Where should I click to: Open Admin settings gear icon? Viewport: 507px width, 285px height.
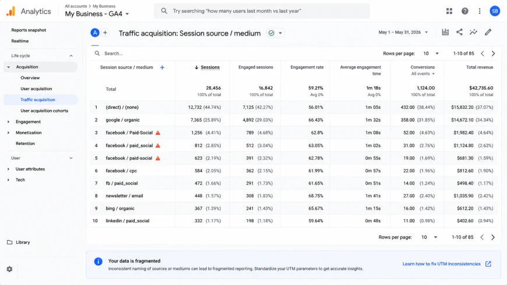pos(9,269)
